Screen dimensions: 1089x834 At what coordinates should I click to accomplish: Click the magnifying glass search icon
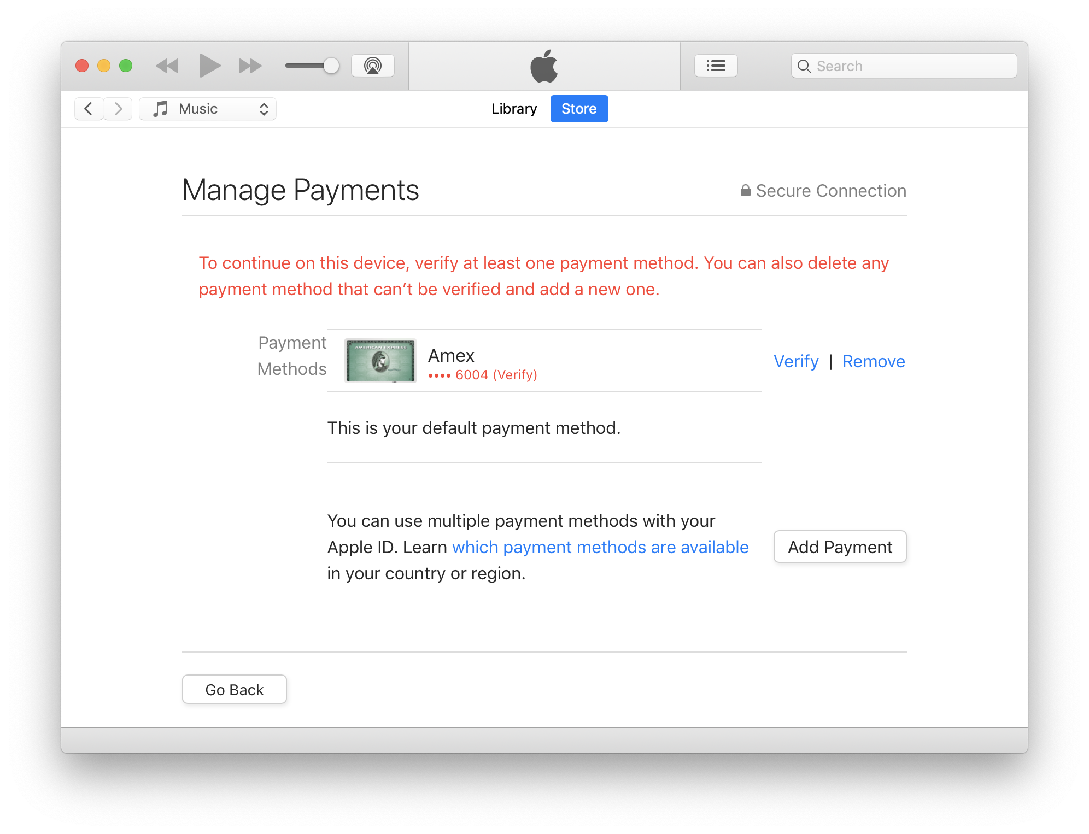[804, 66]
